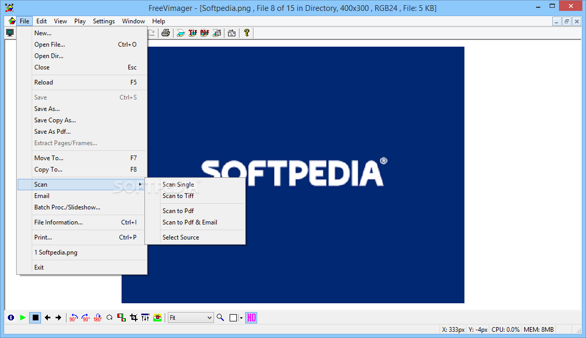
Task: Click the send email envelope icon
Action: pyautogui.click(x=232, y=33)
